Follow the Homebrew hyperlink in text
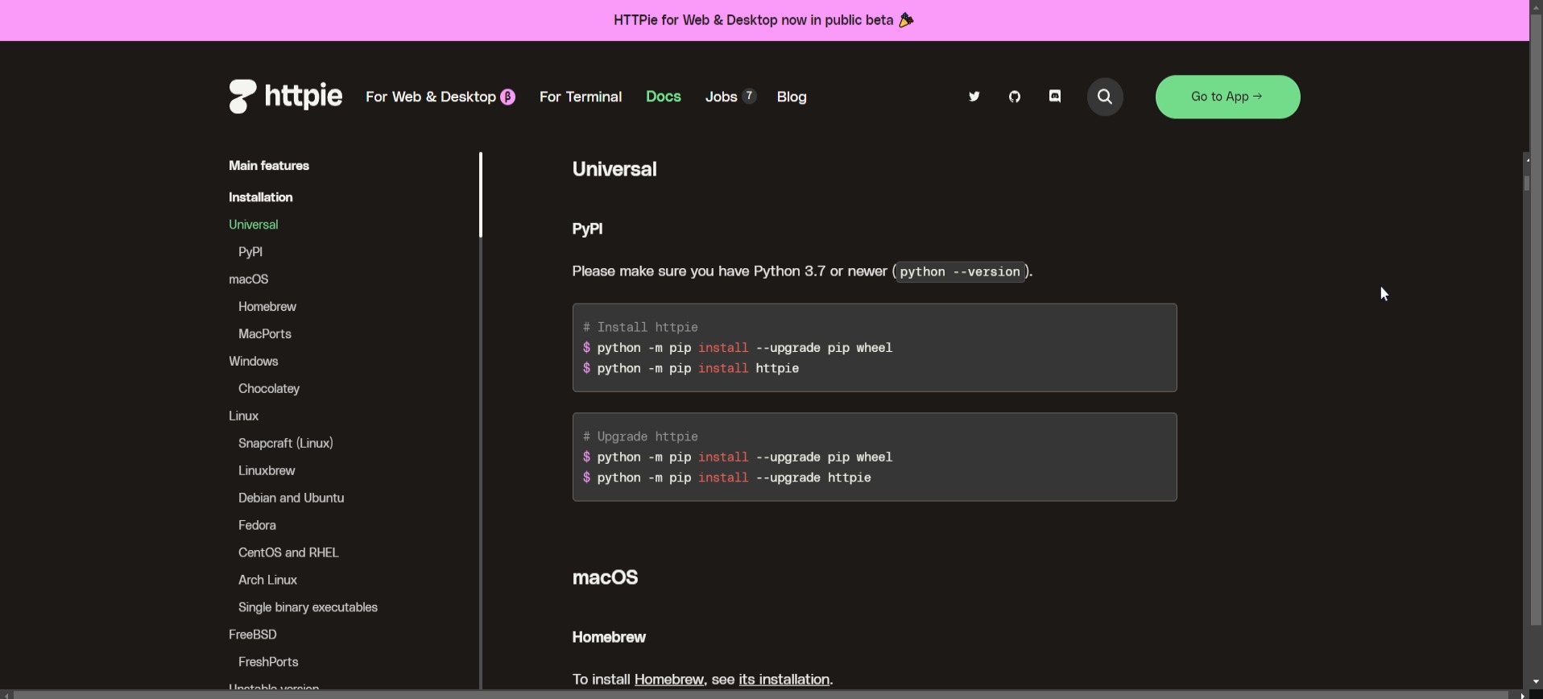This screenshot has height=699, width=1543. click(x=670, y=680)
